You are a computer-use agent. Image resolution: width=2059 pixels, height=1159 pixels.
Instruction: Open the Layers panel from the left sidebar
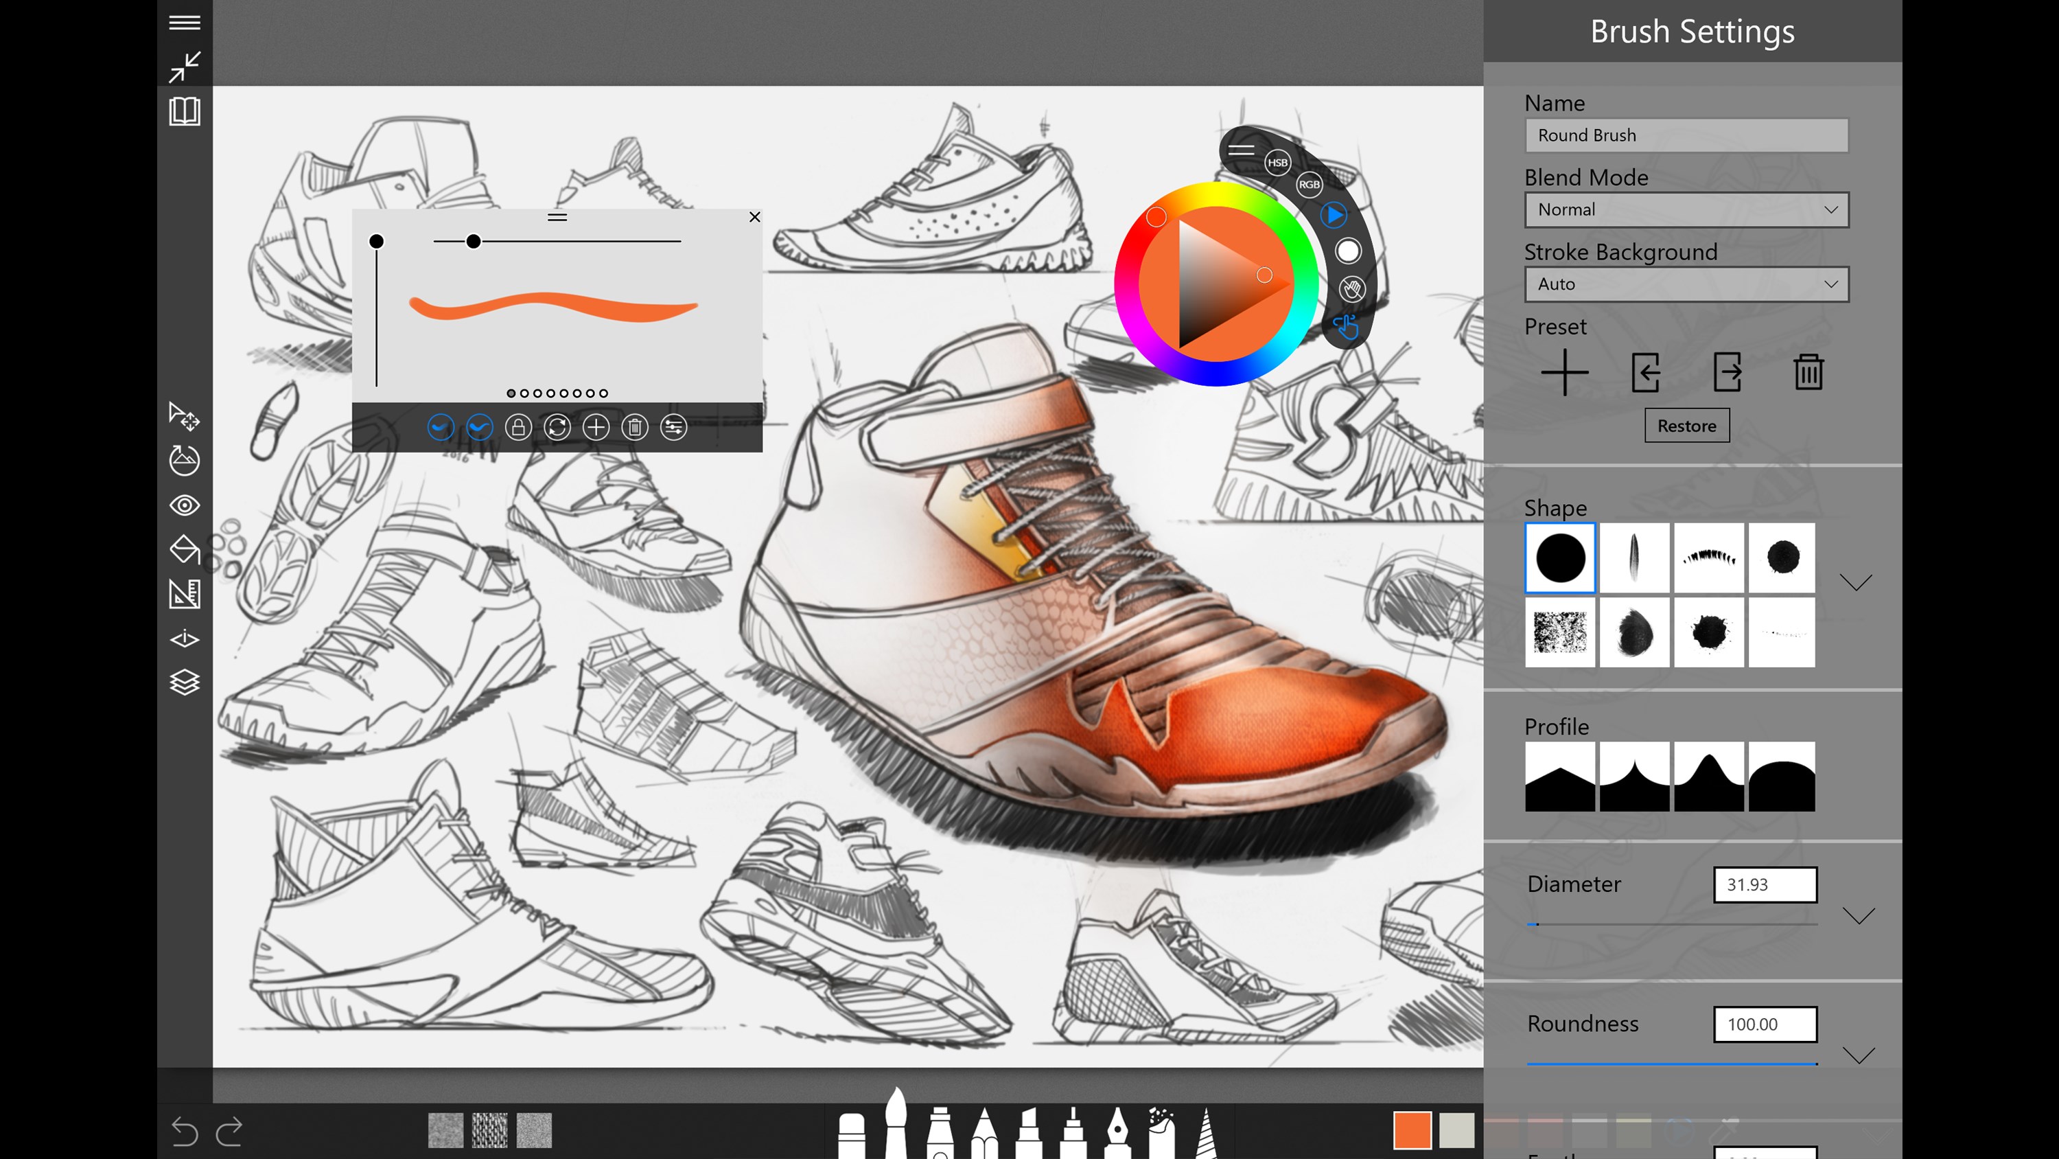[x=185, y=682]
